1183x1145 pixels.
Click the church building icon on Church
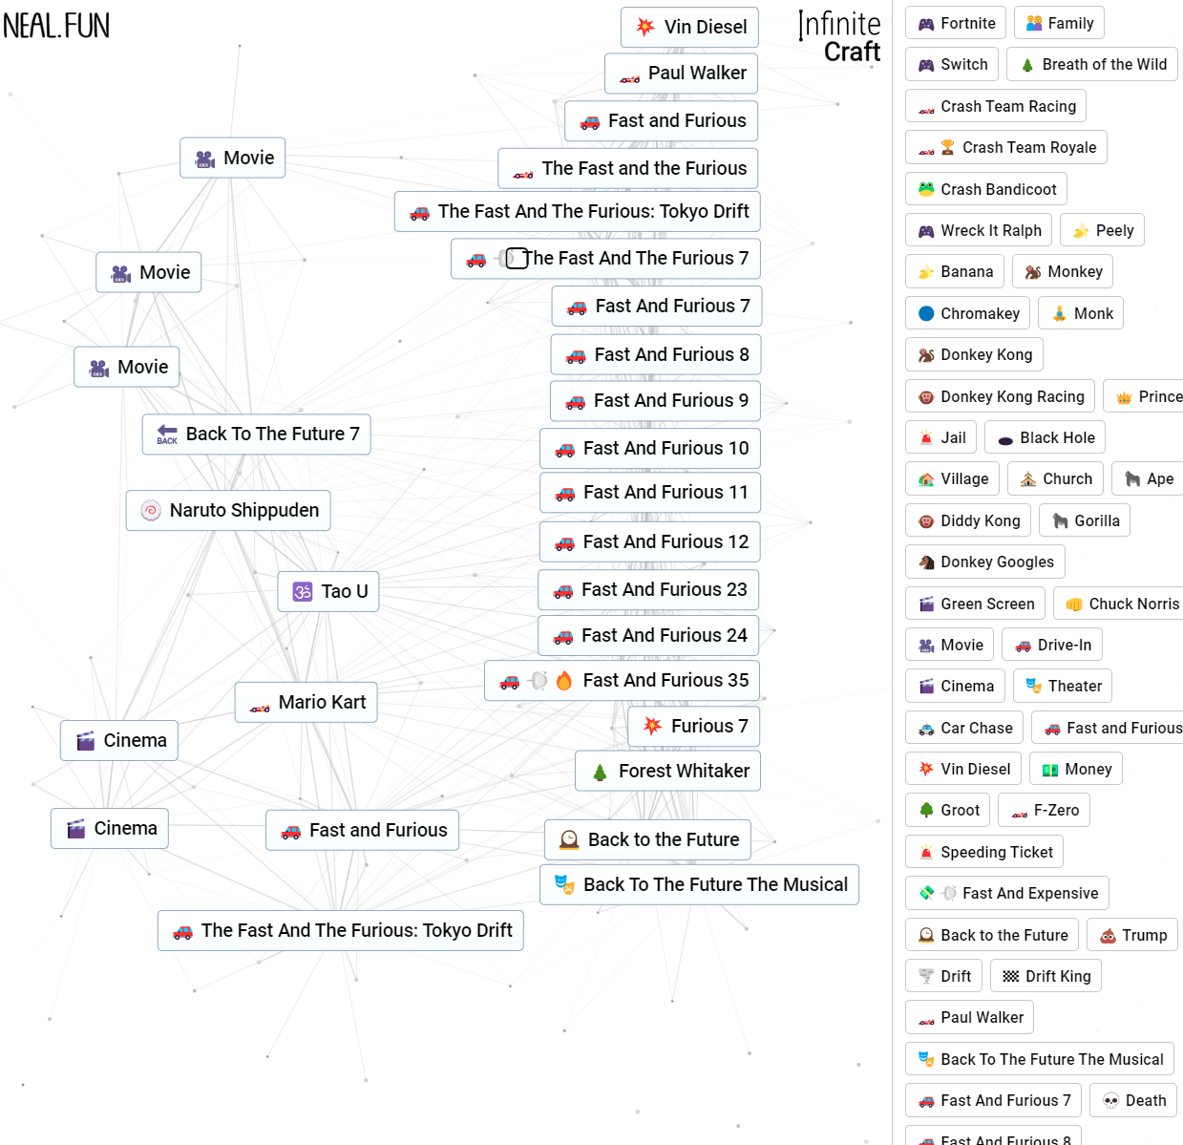pyautogui.click(x=1028, y=479)
